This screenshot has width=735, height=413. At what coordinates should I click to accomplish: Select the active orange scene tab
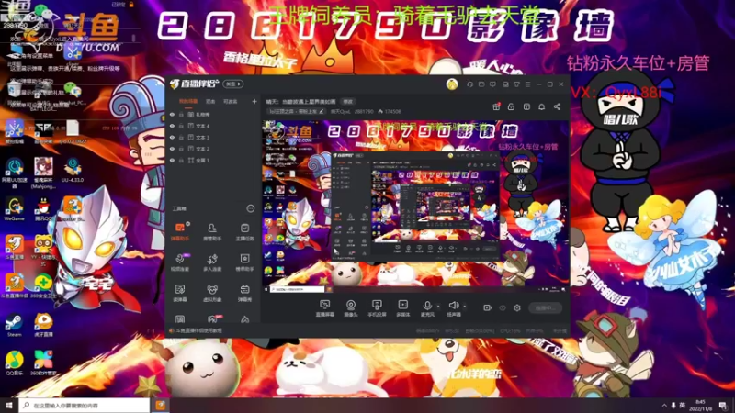tap(188, 101)
